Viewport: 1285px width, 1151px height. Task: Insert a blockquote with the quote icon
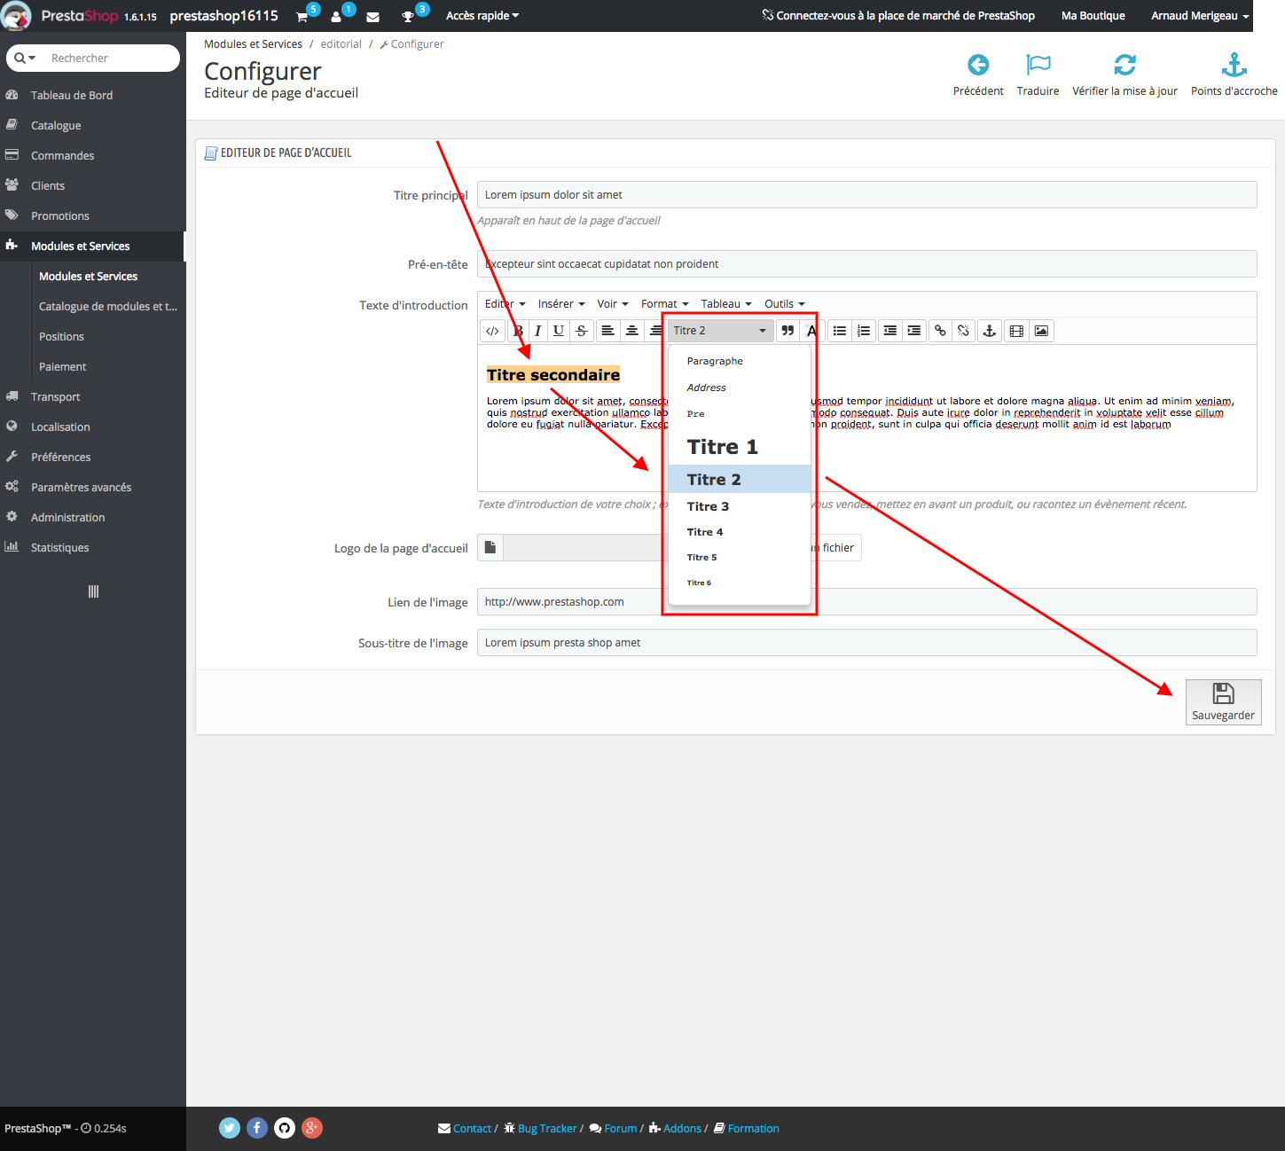pos(787,331)
